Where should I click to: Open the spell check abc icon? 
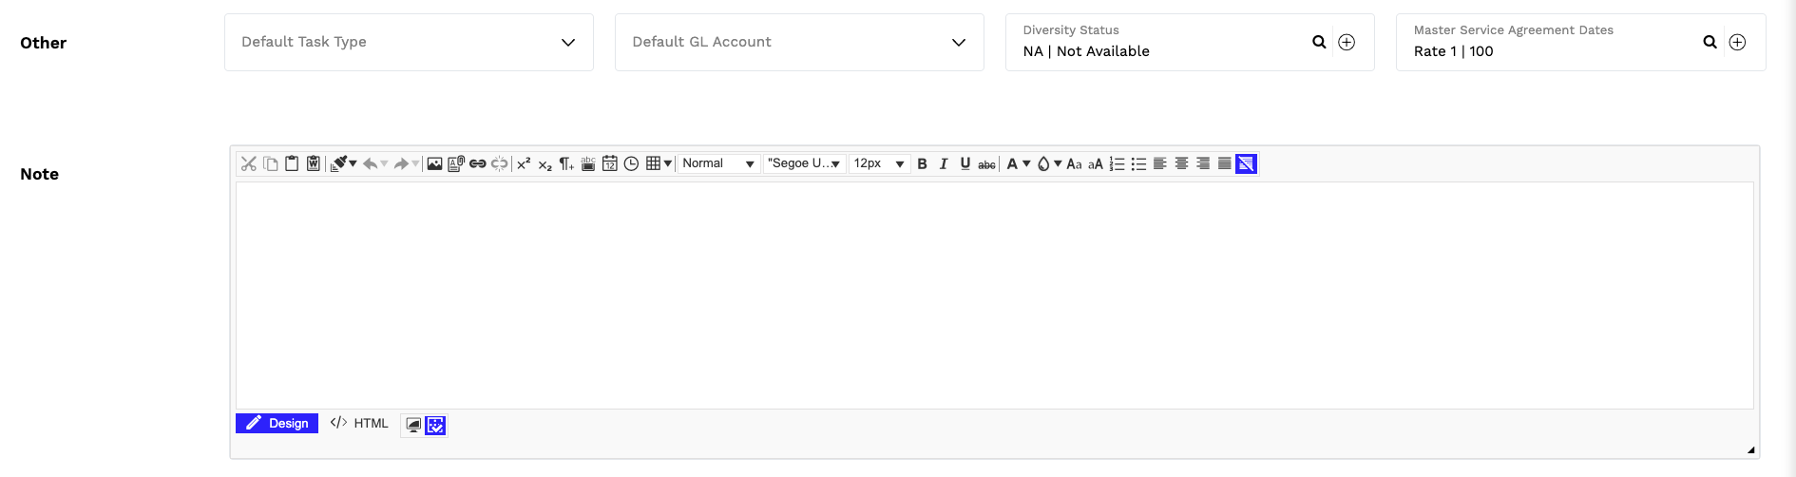pos(588,163)
